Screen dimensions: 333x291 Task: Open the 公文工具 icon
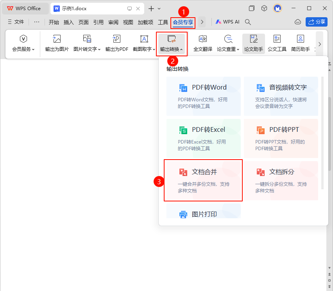click(277, 39)
